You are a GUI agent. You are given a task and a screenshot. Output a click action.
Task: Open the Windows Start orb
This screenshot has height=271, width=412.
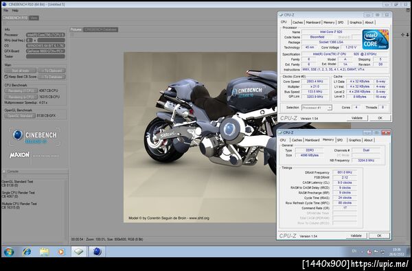(9, 252)
